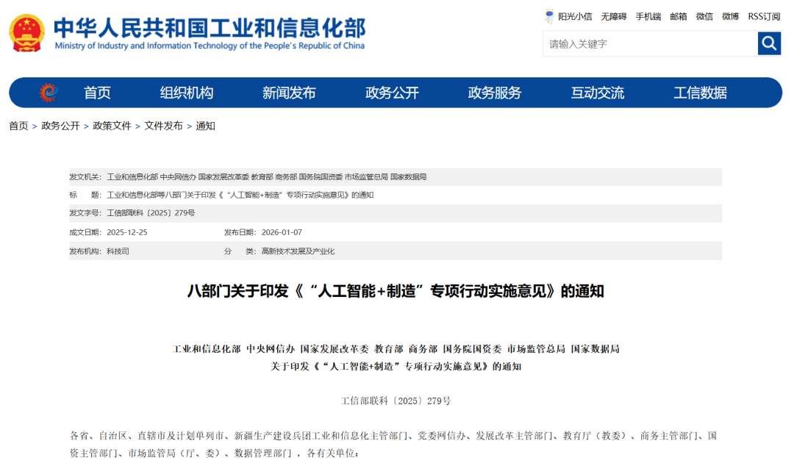The width and height of the screenshot is (794, 463).
Task: Open the 政务服务 navigation item
Action: [x=495, y=93]
